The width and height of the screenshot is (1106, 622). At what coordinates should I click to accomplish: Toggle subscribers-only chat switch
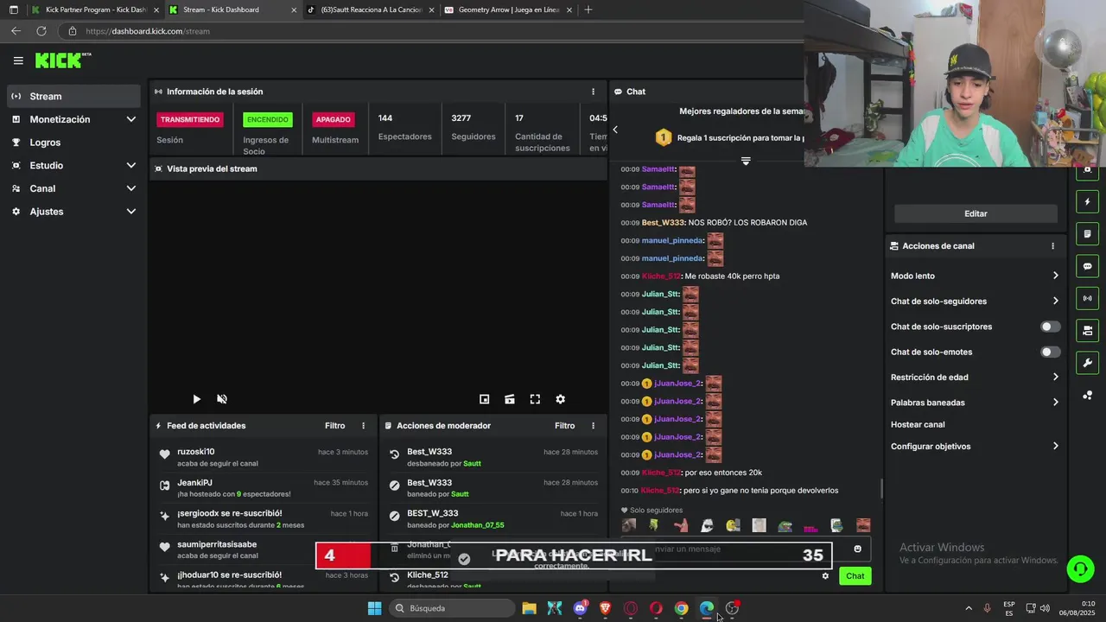(x=1050, y=327)
